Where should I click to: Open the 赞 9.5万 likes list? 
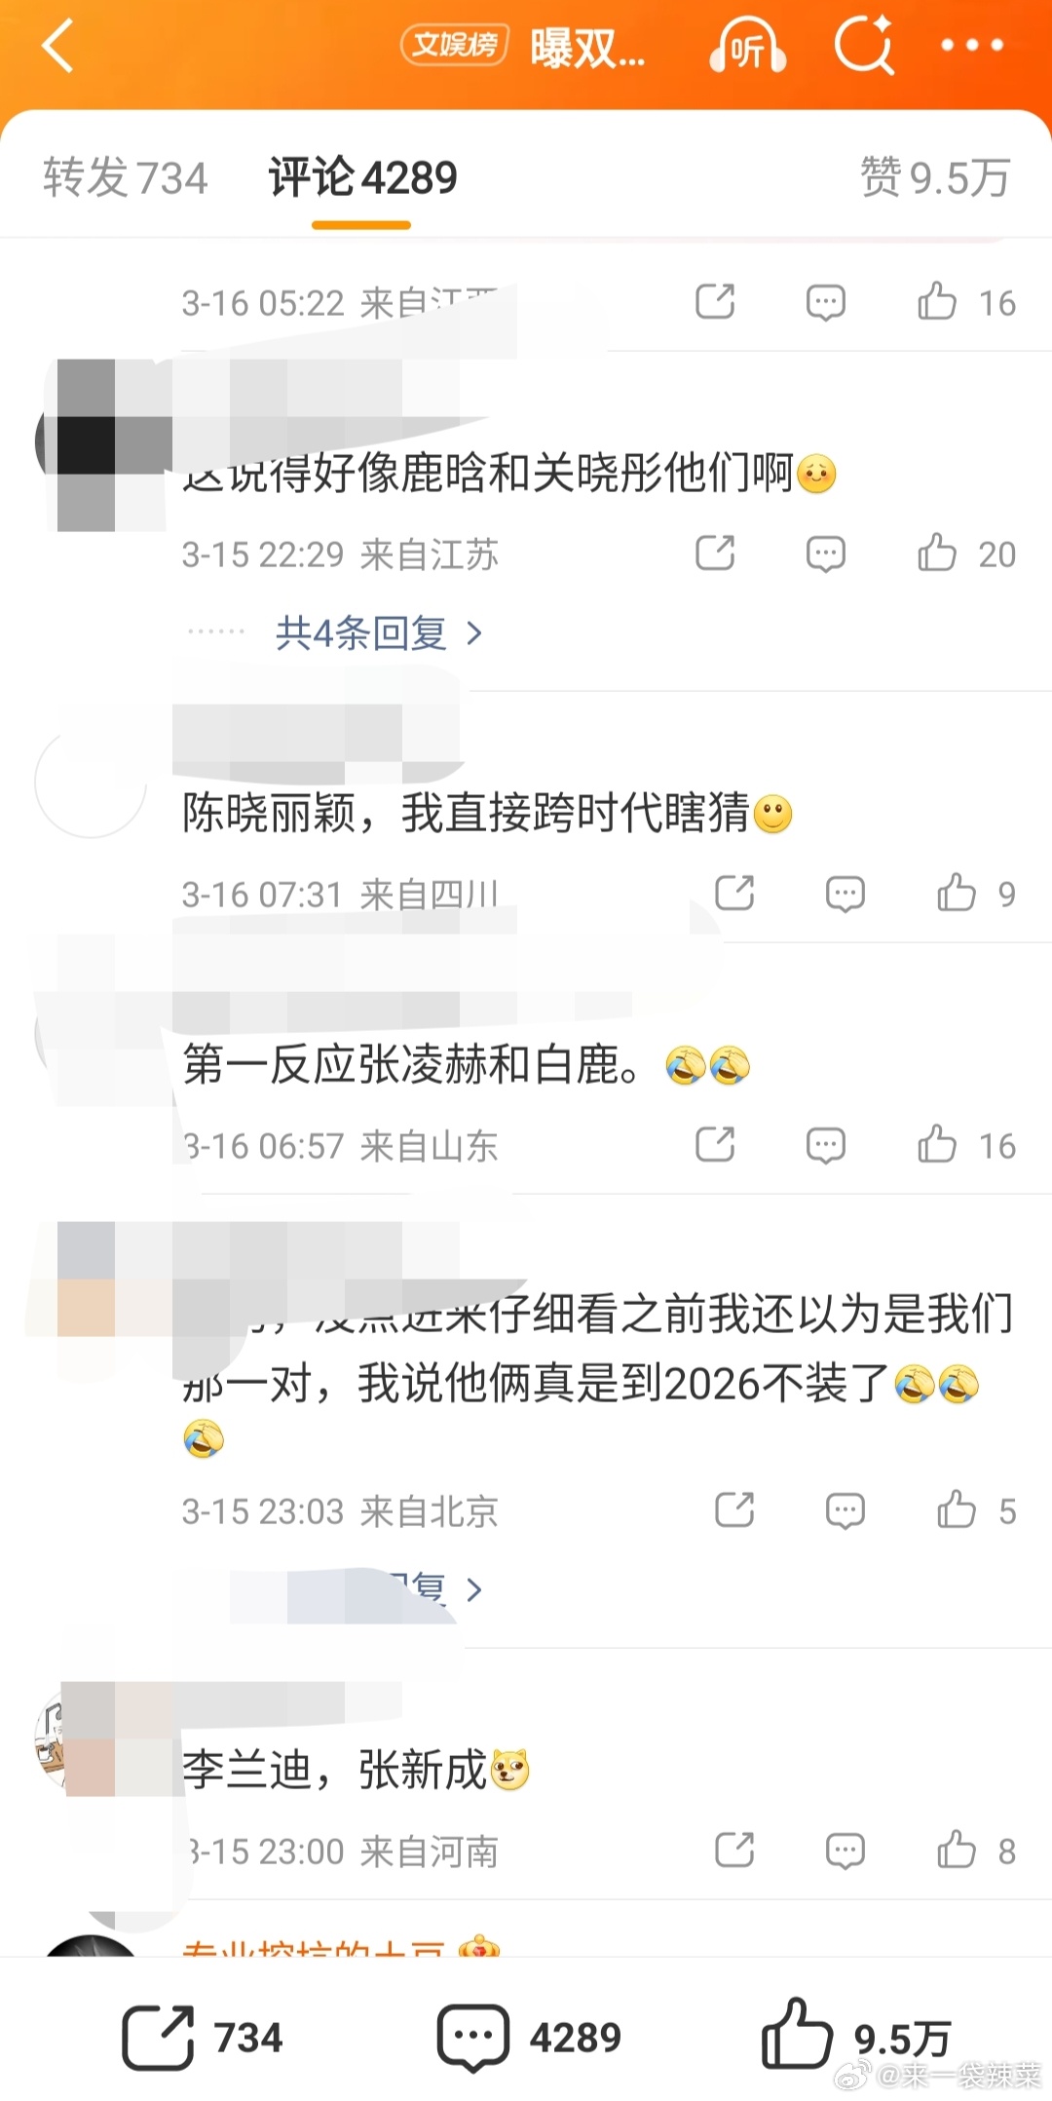935,177
